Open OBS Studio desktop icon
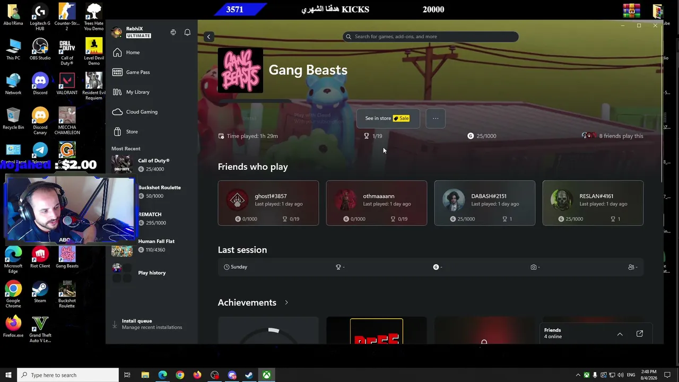This screenshot has height=382, width=679. (40, 50)
